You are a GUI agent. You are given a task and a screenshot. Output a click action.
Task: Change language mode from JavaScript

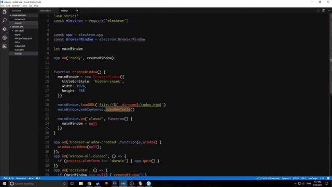coord(313,178)
